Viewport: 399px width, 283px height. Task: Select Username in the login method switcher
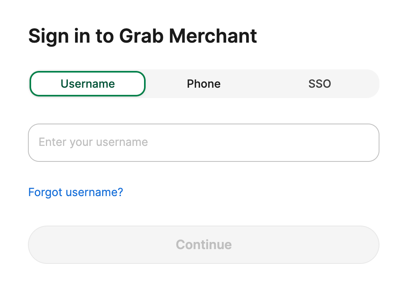(87, 84)
